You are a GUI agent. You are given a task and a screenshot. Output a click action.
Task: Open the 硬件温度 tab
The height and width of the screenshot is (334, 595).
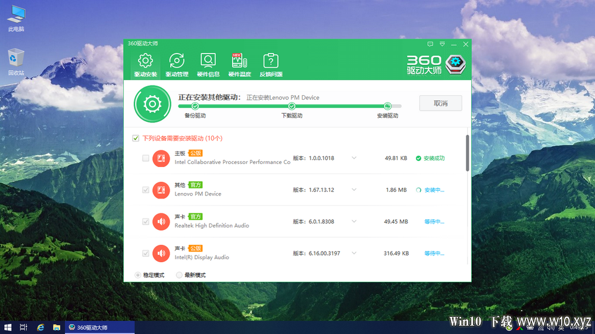coord(239,65)
